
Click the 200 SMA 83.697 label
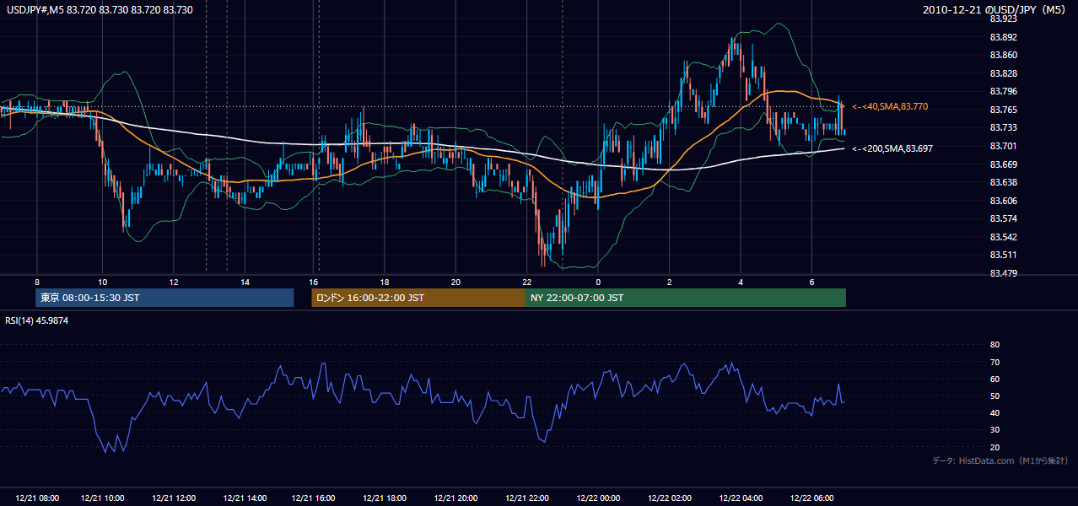pos(892,148)
